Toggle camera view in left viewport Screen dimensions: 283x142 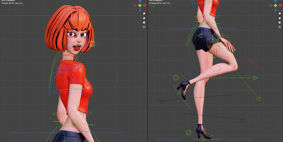[x=144, y=23]
